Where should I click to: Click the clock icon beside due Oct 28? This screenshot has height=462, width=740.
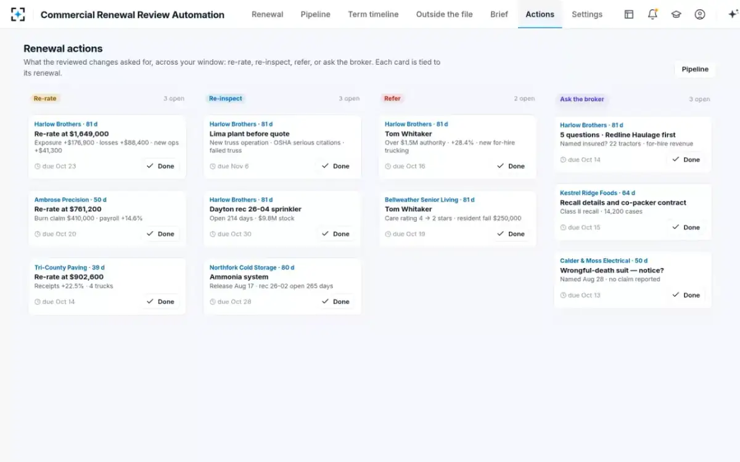pyautogui.click(x=213, y=302)
